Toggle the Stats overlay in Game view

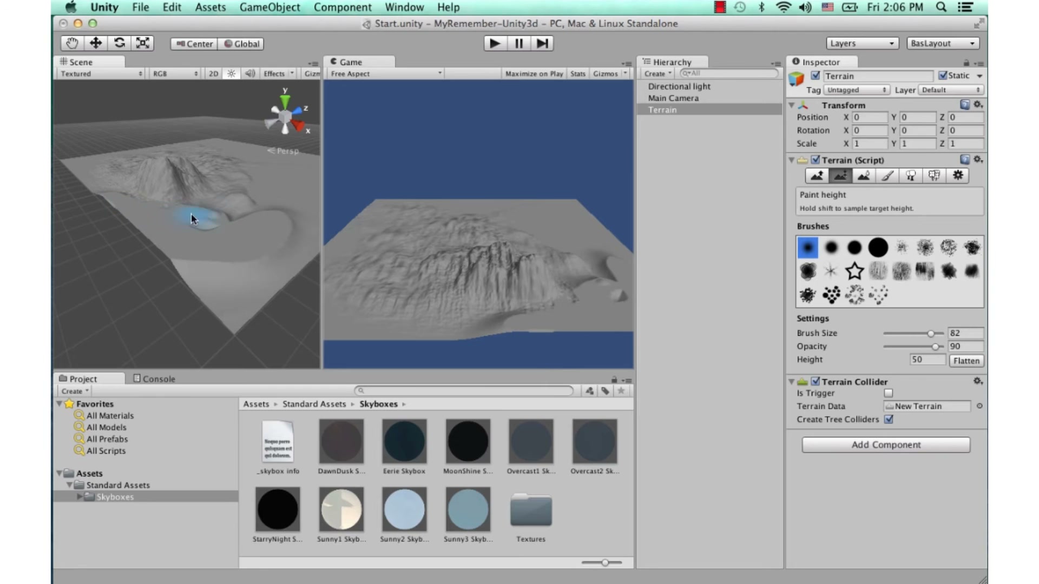[x=577, y=74]
